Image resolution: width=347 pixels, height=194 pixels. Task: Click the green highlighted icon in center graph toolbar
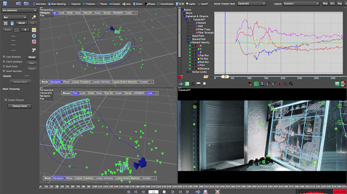pos(256,84)
